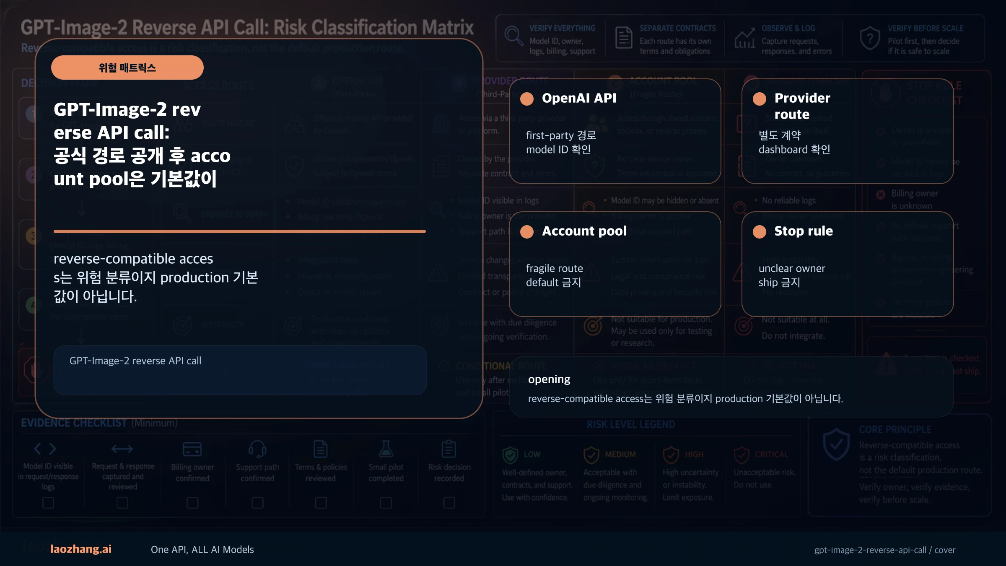Click the orange dot beside OpenAI API
Screen dimensions: 1006x566
[x=527, y=99]
